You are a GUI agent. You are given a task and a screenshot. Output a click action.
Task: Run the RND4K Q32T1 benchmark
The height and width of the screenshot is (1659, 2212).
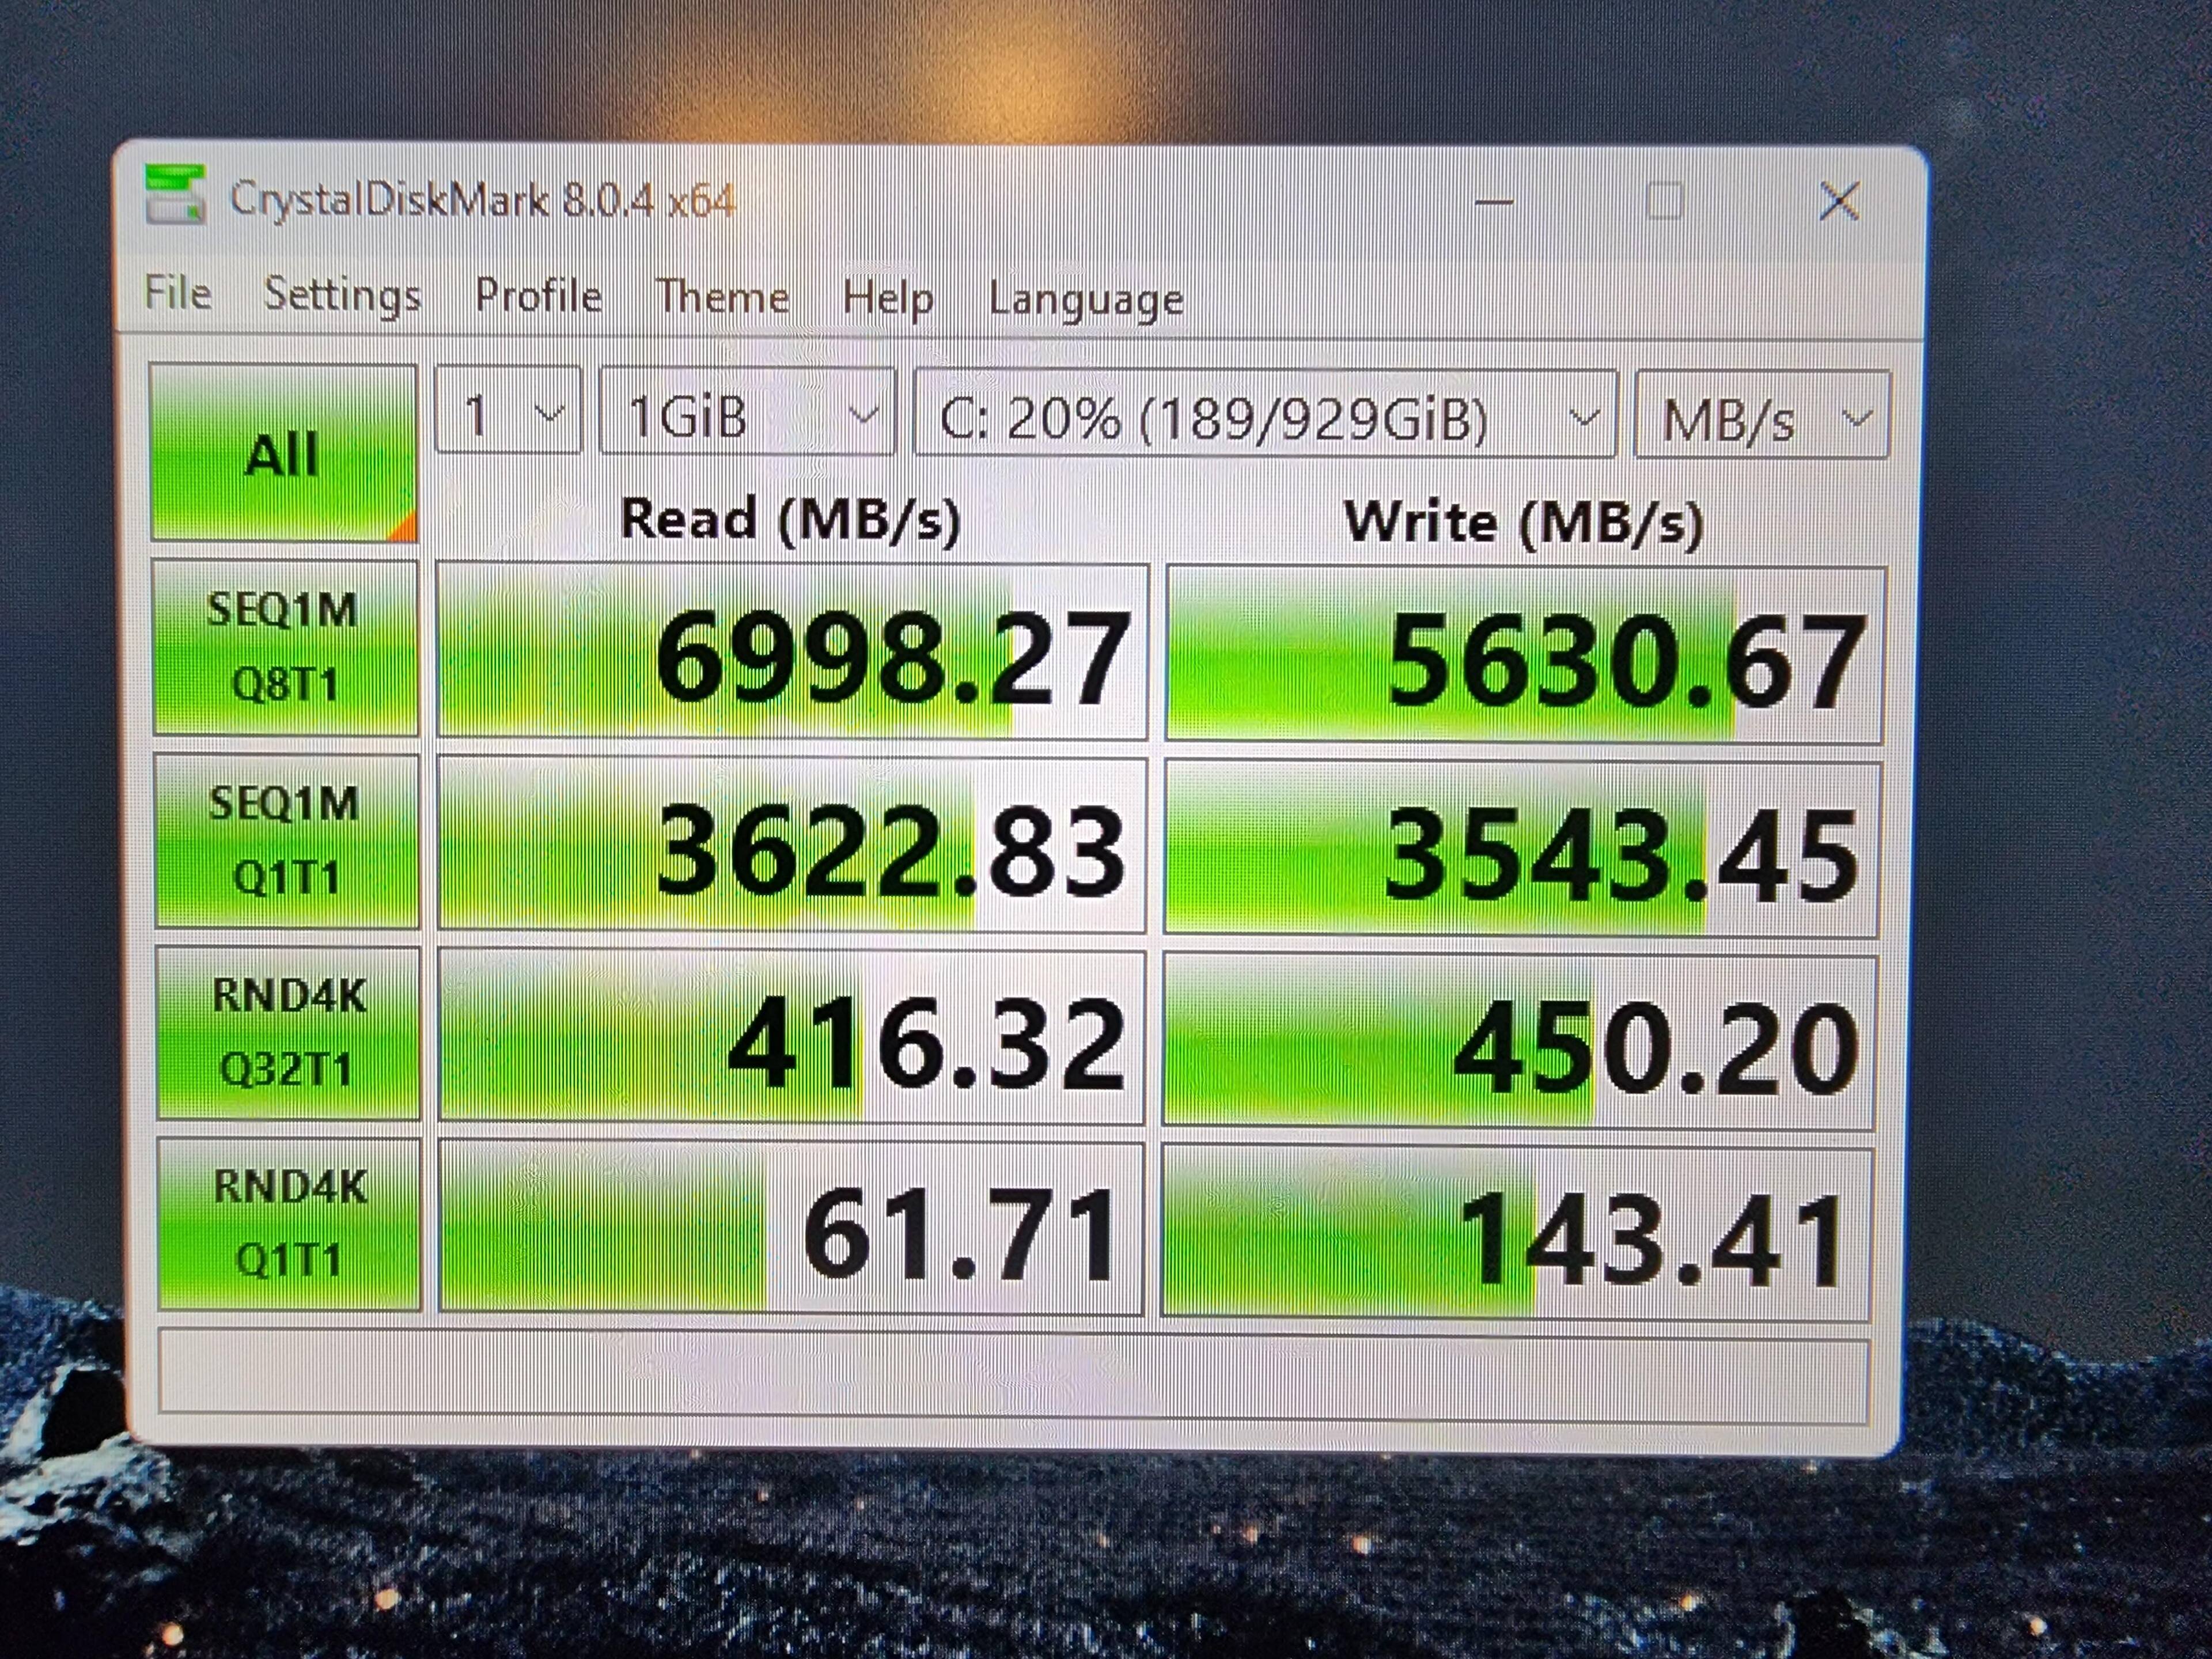pos(288,1033)
